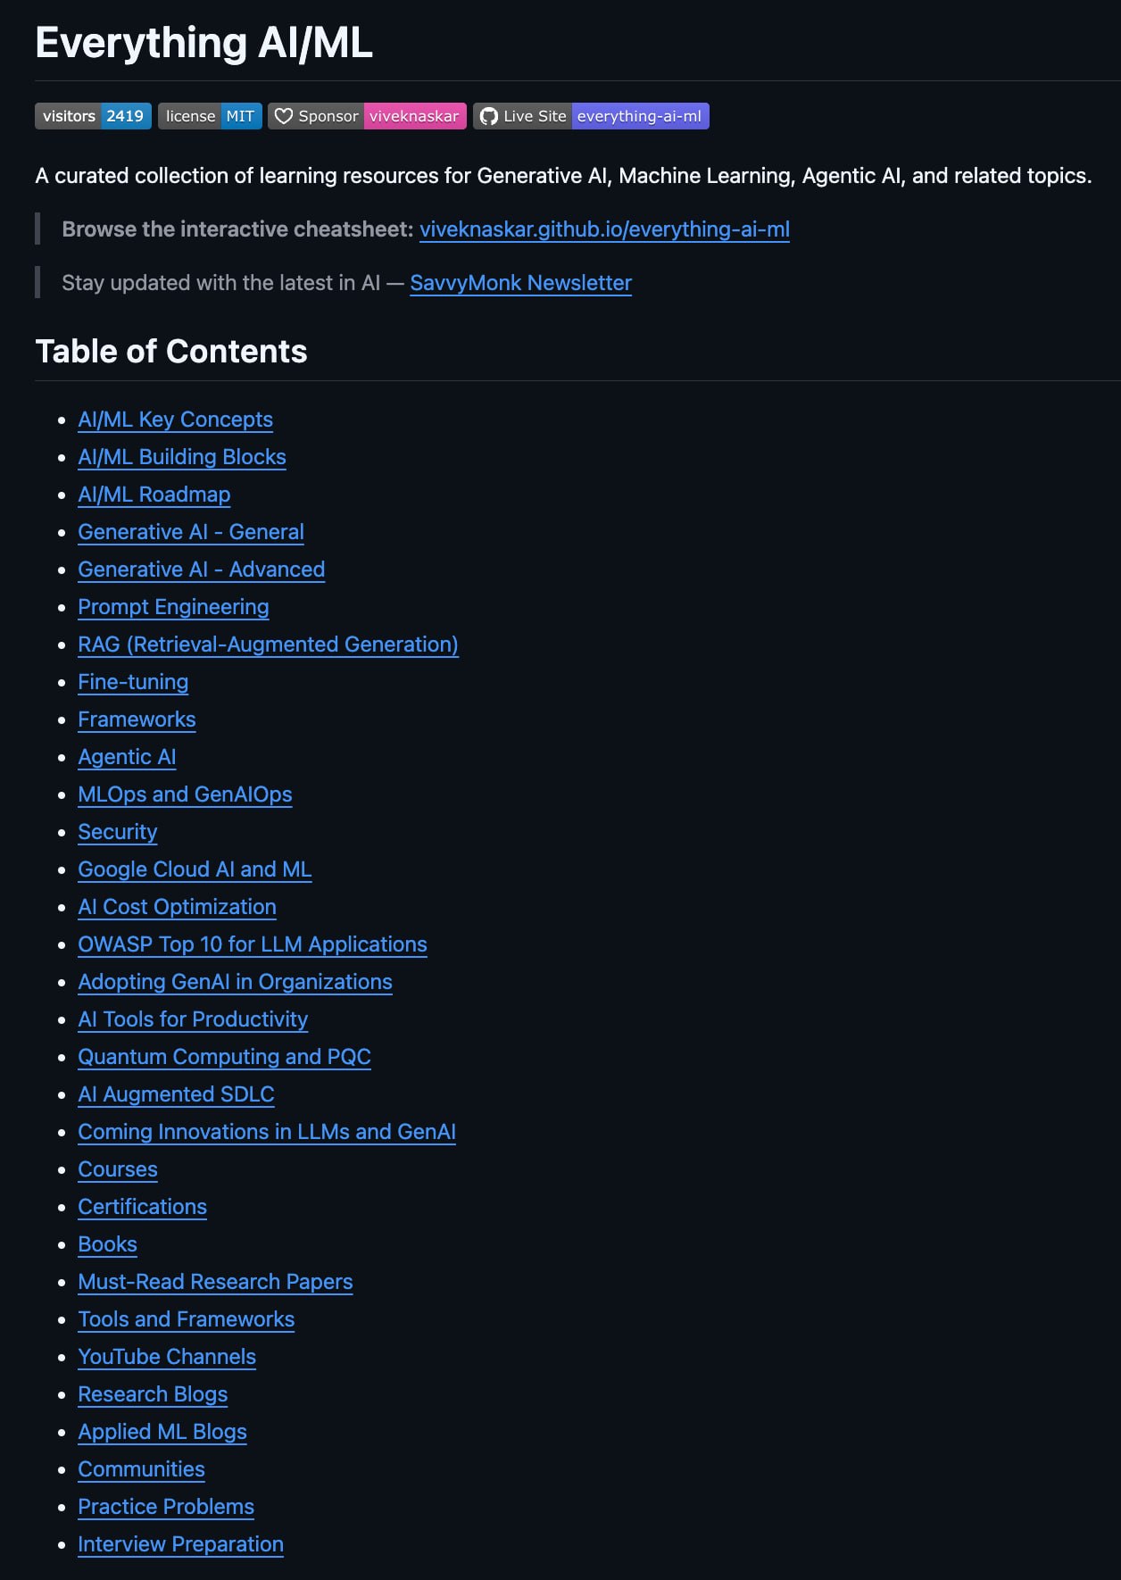The width and height of the screenshot is (1121, 1580).
Task: Jump to AI/ML Key Concepts section
Action: pos(175,420)
